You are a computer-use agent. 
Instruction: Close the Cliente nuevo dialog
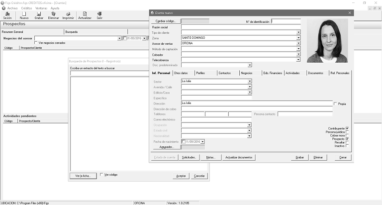(x=350, y=13)
